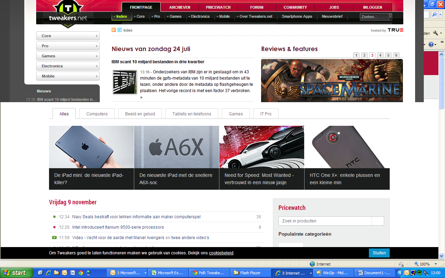Viewport: 445px width, 278px height.
Task: Launch Chrome from quick launch bar
Action: pyautogui.click(x=81, y=273)
